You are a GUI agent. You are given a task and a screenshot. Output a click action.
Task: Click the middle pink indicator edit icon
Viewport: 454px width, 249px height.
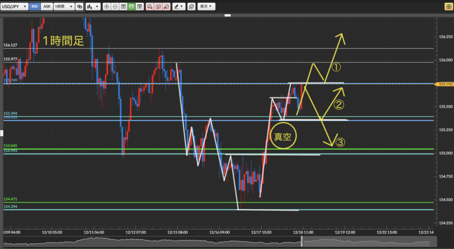(158, 7)
